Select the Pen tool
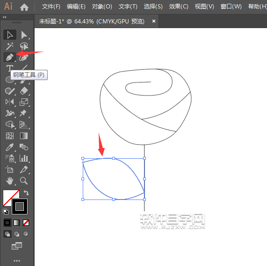 click(x=10, y=57)
